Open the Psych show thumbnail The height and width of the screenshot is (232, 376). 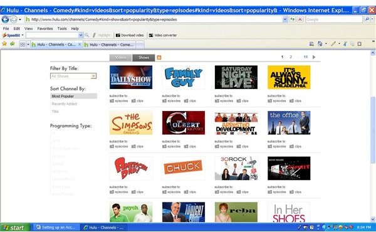(131, 212)
